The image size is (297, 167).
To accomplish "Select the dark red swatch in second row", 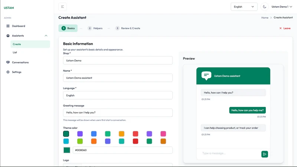I will [x=136, y=141].
